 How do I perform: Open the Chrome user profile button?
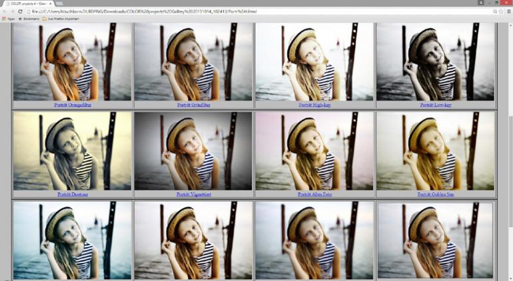[481, 3]
